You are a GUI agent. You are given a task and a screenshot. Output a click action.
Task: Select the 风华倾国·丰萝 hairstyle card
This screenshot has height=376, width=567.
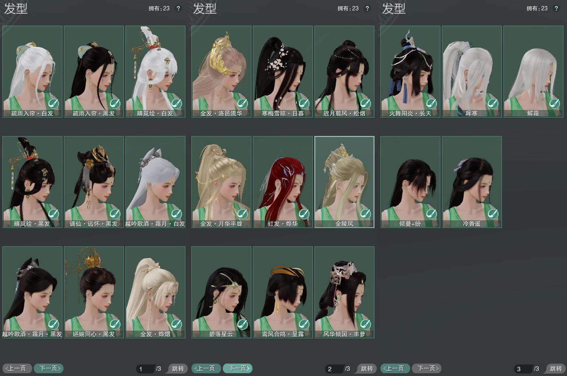345,293
